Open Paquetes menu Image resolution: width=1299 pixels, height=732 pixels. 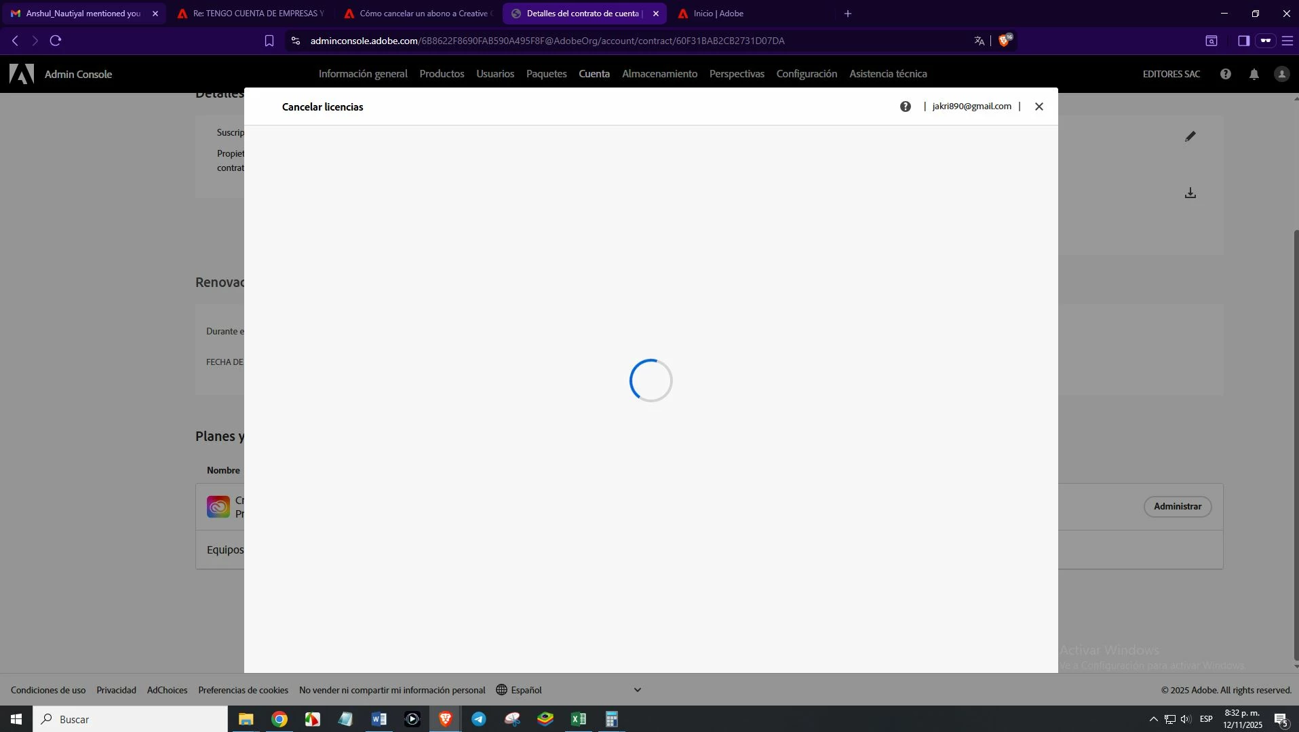coord(546,74)
